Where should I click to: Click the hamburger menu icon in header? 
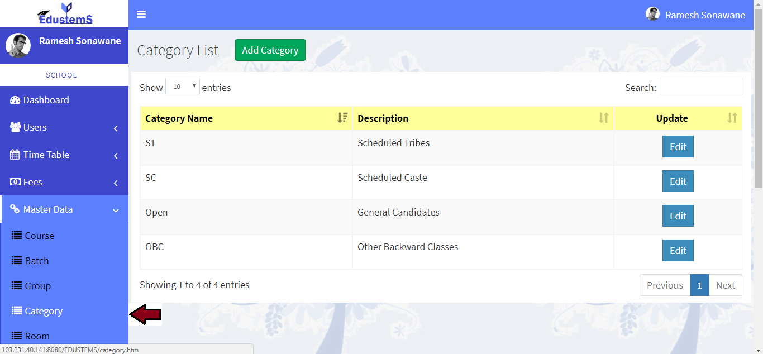click(x=141, y=15)
